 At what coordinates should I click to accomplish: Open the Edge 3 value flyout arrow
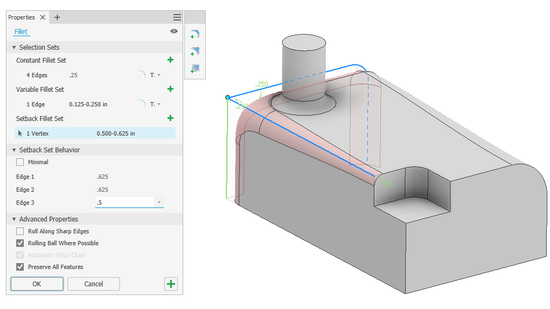tap(159, 202)
